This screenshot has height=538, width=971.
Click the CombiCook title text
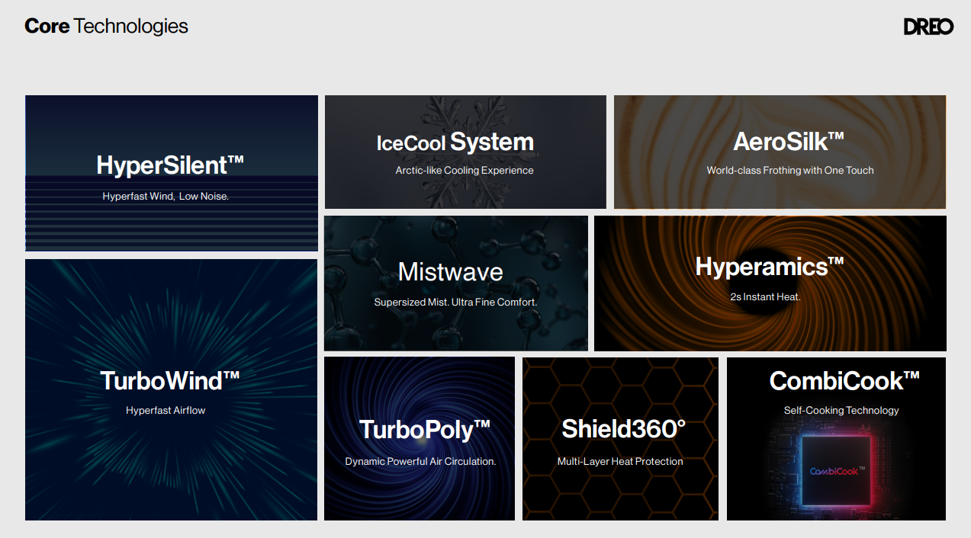(844, 380)
